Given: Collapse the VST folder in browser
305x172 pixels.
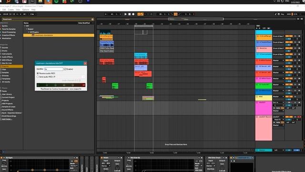Looking at the screenshot, I should pyautogui.click(x=25, y=26).
